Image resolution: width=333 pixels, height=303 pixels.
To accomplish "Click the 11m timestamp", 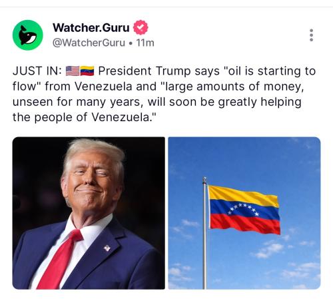I will pos(145,43).
